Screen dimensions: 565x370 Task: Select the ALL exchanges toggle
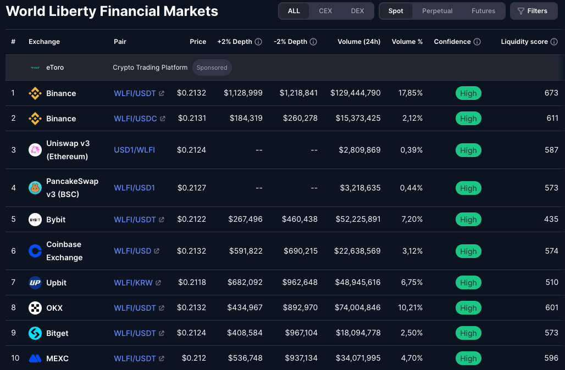coord(294,11)
